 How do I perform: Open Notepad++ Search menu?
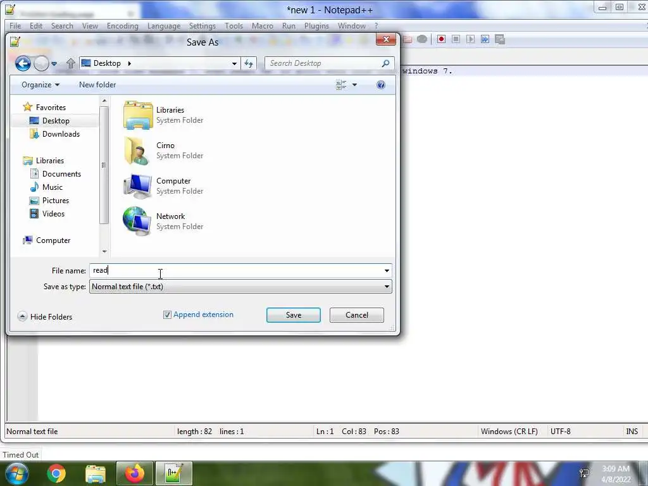[62, 25]
